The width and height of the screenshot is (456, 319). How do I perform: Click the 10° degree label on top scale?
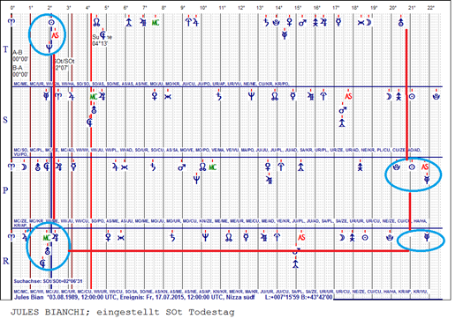(x=203, y=8)
